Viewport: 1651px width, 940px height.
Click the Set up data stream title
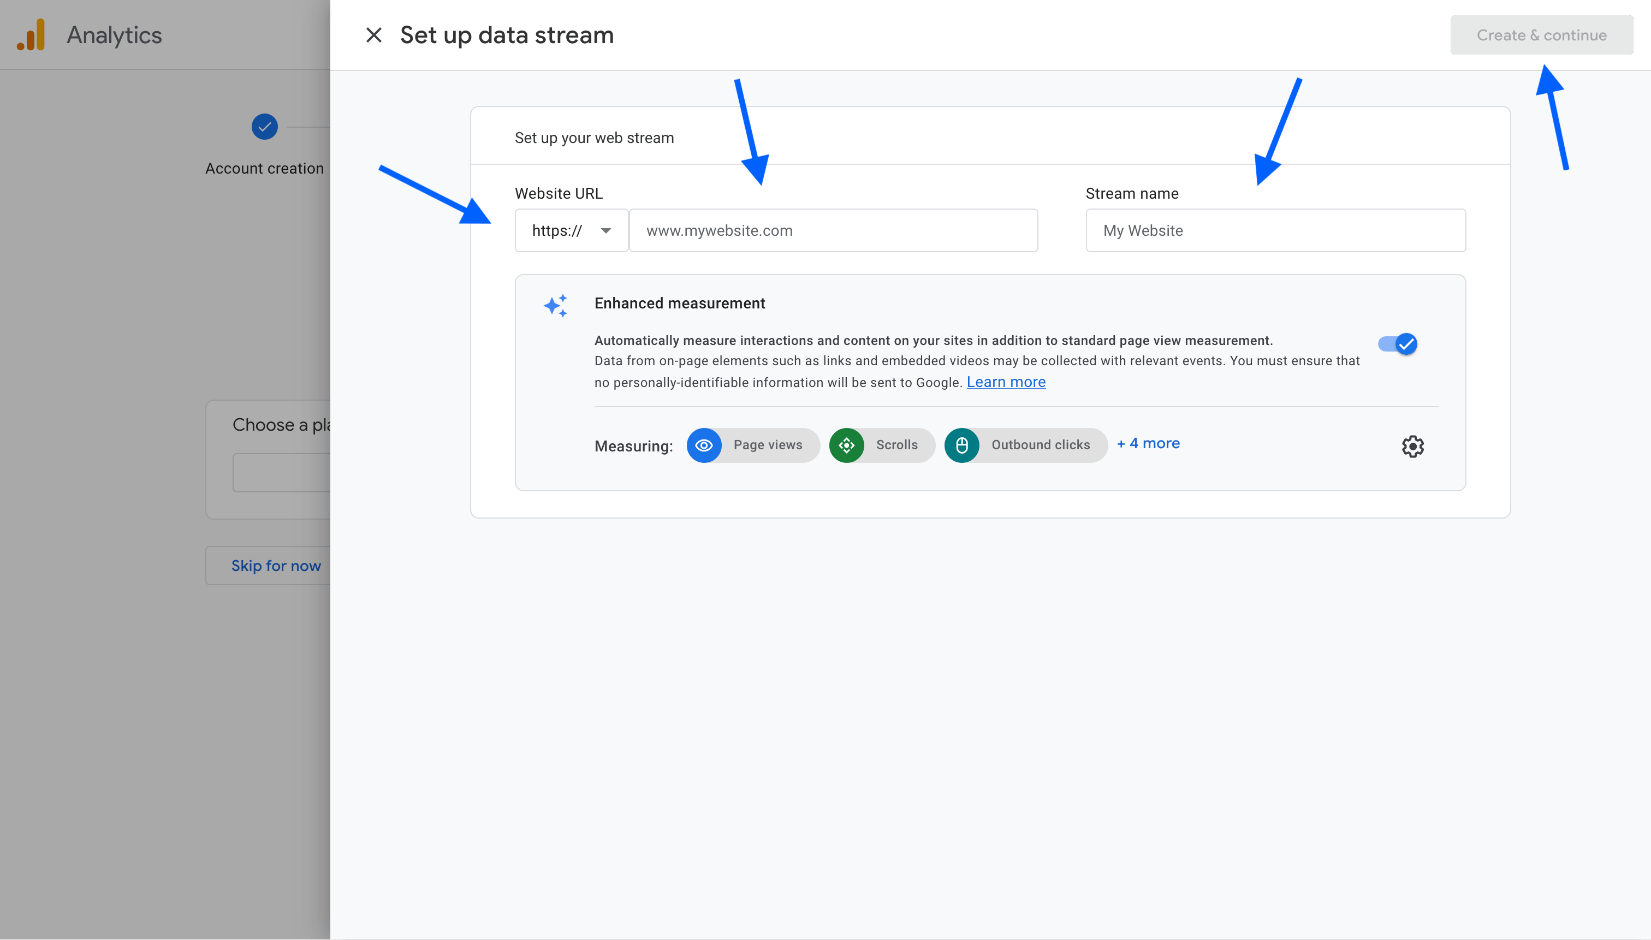pyautogui.click(x=507, y=35)
